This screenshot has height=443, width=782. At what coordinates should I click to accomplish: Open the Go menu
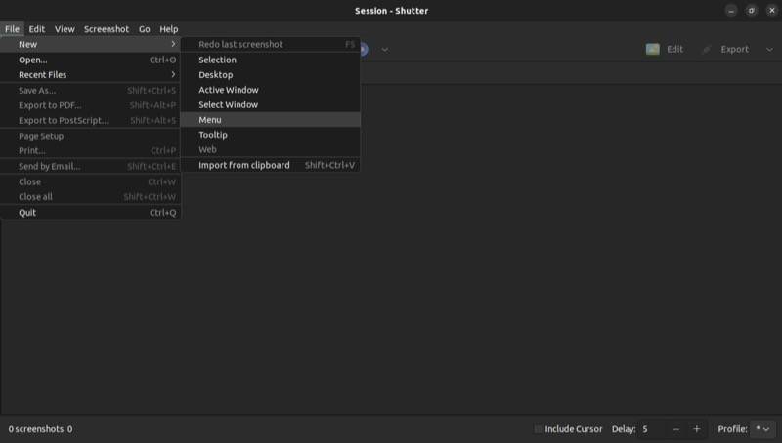click(x=144, y=29)
